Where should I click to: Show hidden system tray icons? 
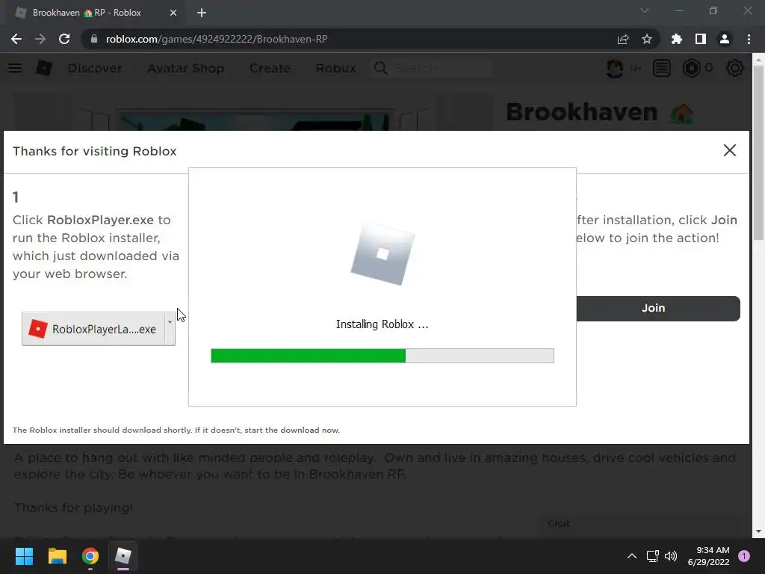pos(631,556)
